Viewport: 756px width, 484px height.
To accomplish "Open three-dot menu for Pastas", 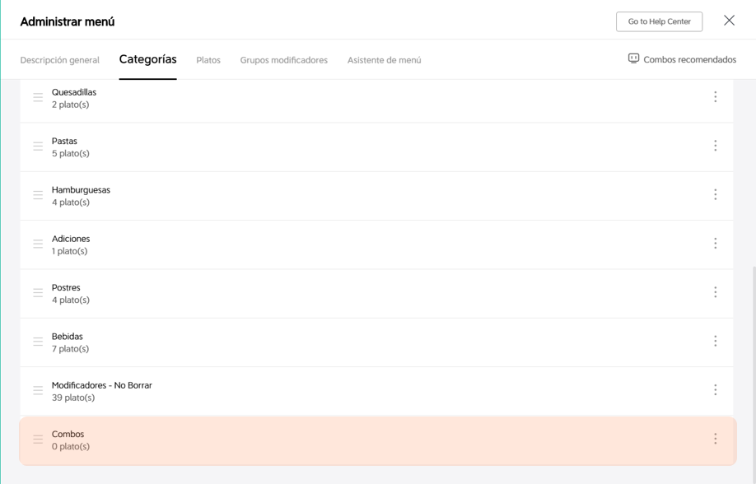I will [715, 146].
